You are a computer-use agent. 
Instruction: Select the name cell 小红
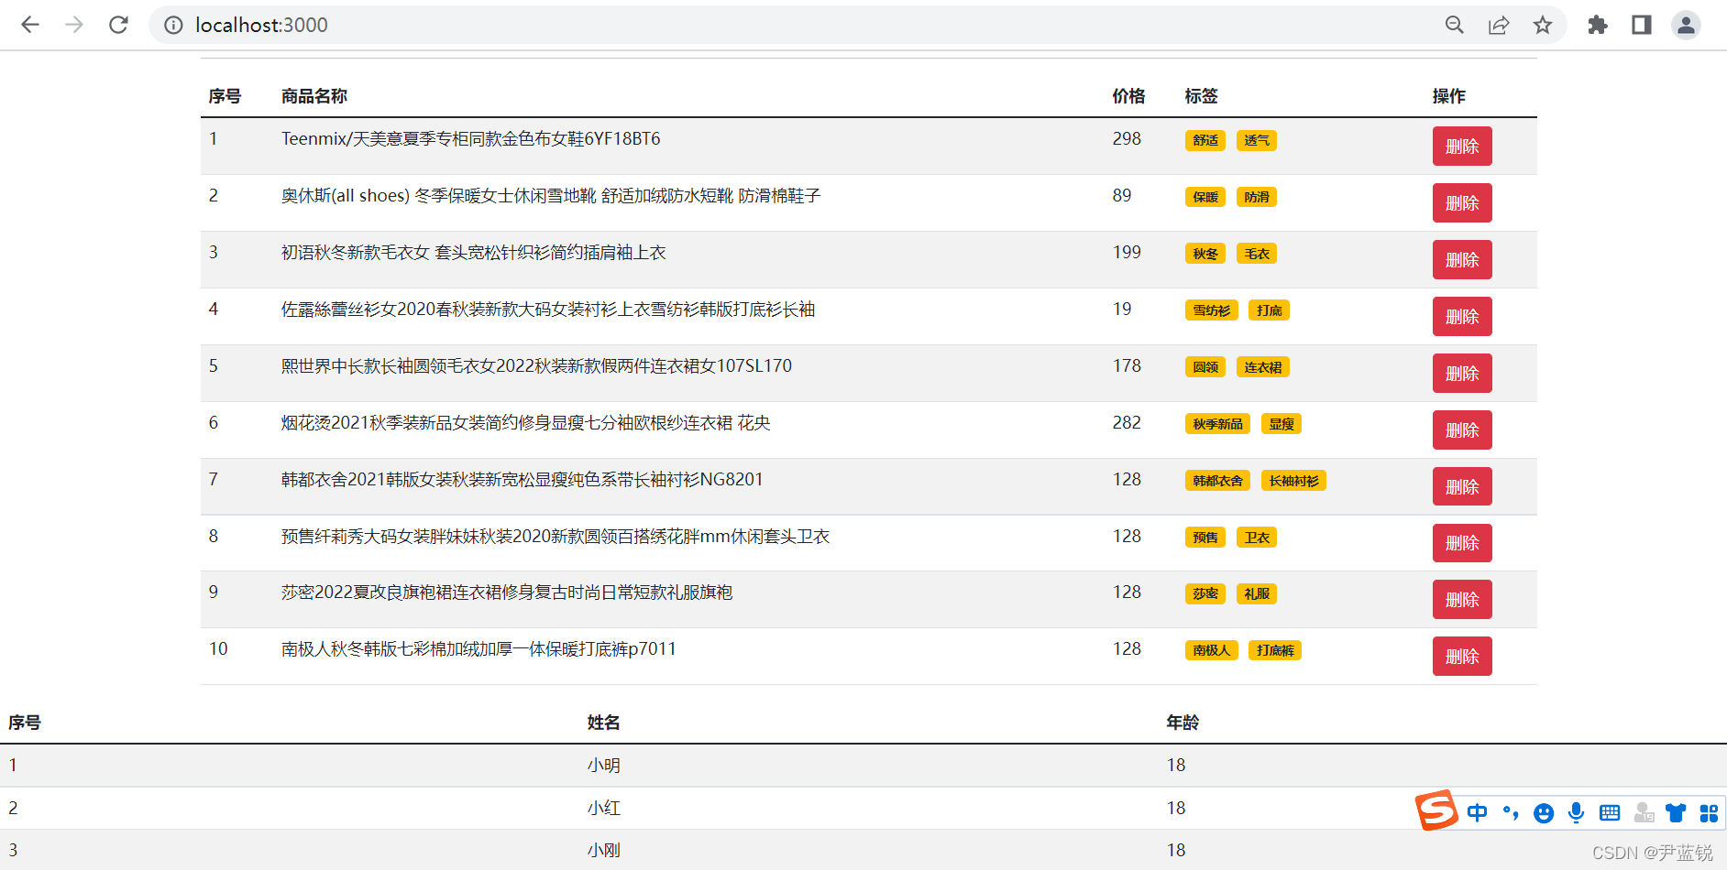click(x=604, y=808)
